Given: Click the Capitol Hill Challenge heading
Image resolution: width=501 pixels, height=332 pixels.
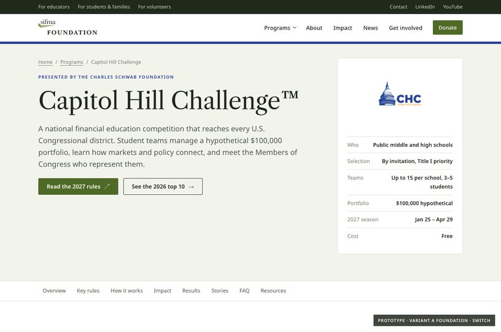Looking at the screenshot, I should pos(168,101).
